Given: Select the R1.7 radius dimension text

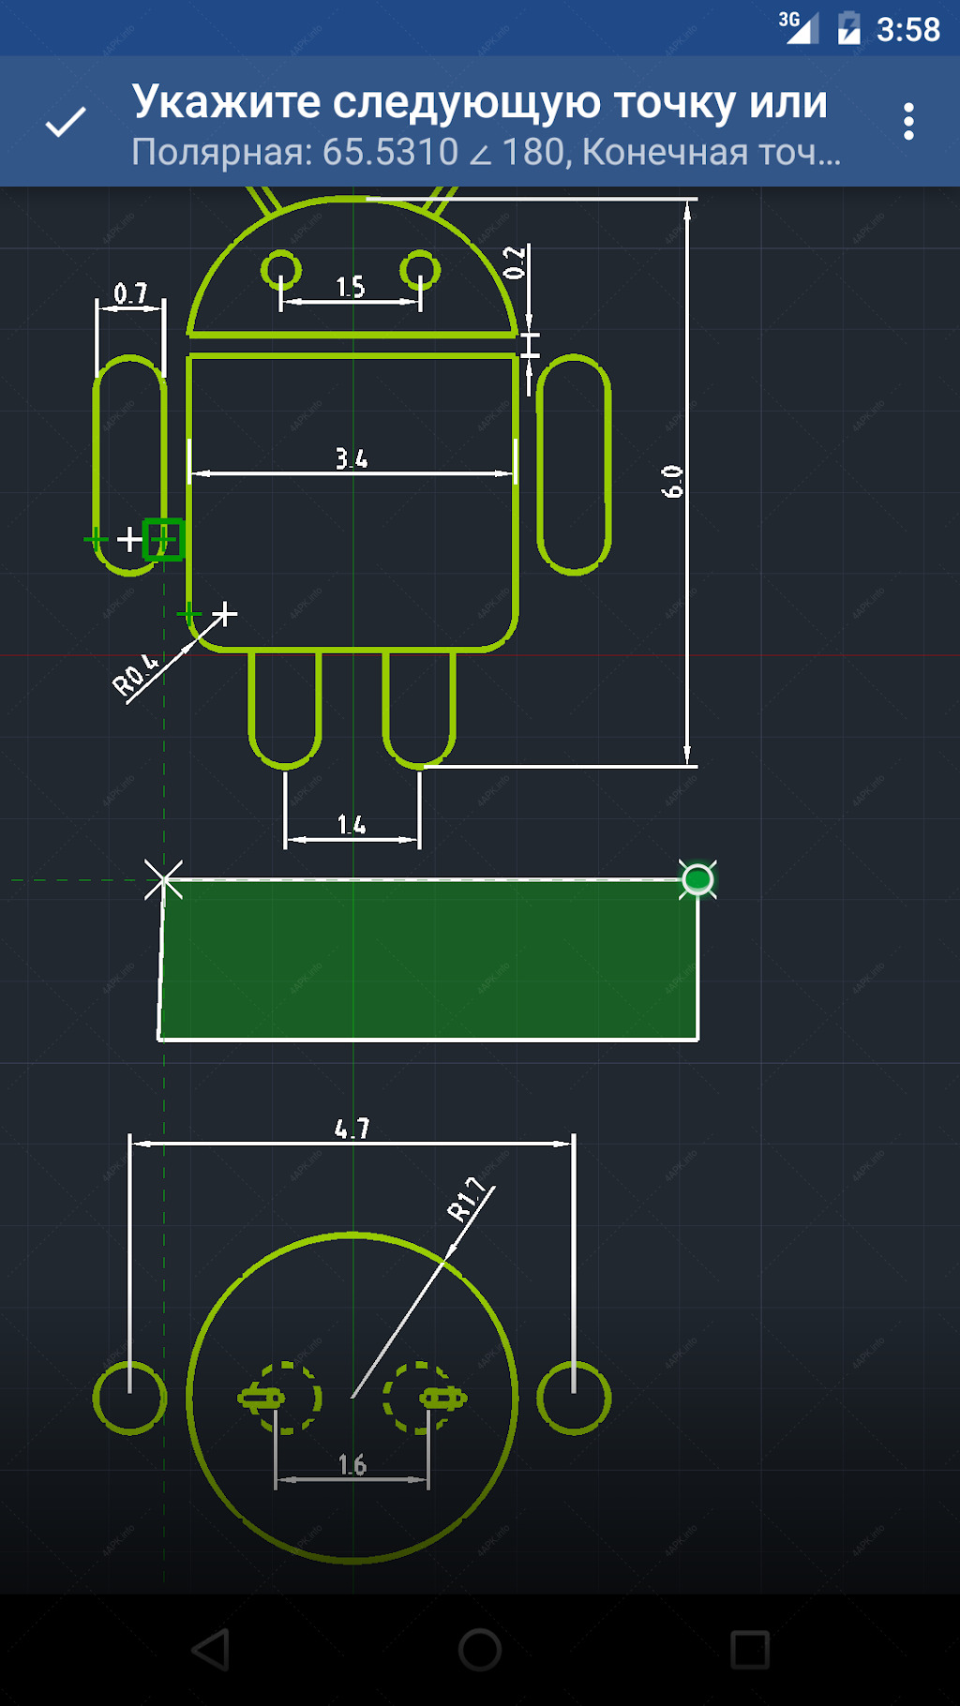Looking at the screenshot, I should (467, 1199).
